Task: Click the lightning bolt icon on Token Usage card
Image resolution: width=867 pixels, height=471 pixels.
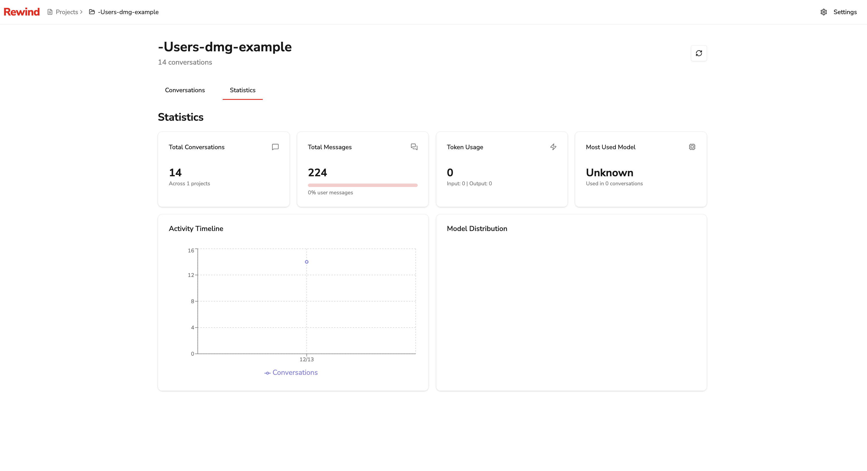Action: coord(553,147)
